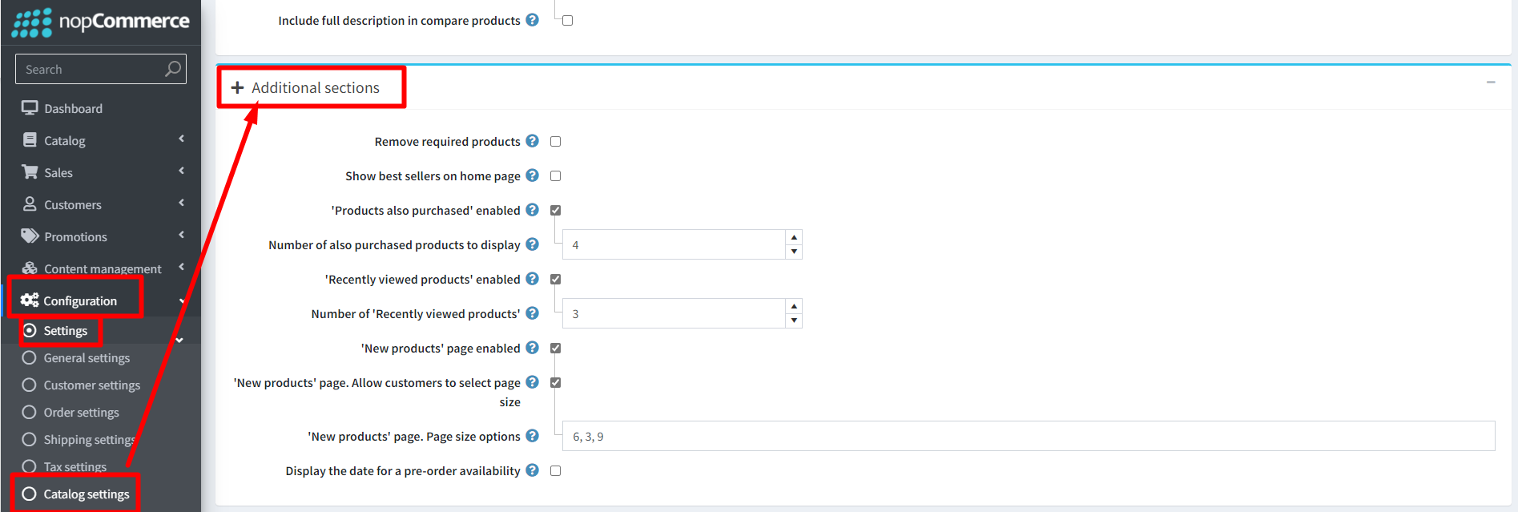Screen dimensions: 1518x512
Task: Toggle Show best sellers on home page
Action: [555, 176]
